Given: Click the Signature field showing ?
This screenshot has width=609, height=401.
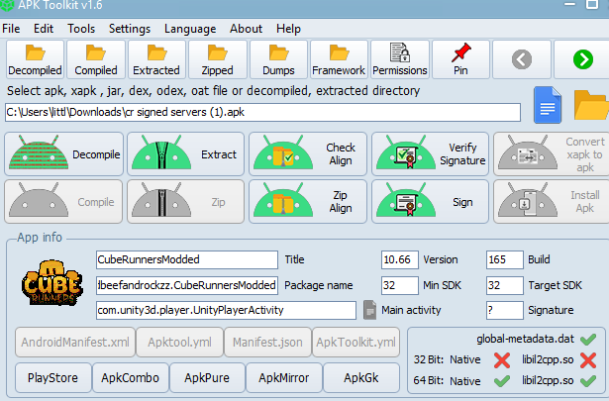Looking at the screenshot, I should click(504, 310).
